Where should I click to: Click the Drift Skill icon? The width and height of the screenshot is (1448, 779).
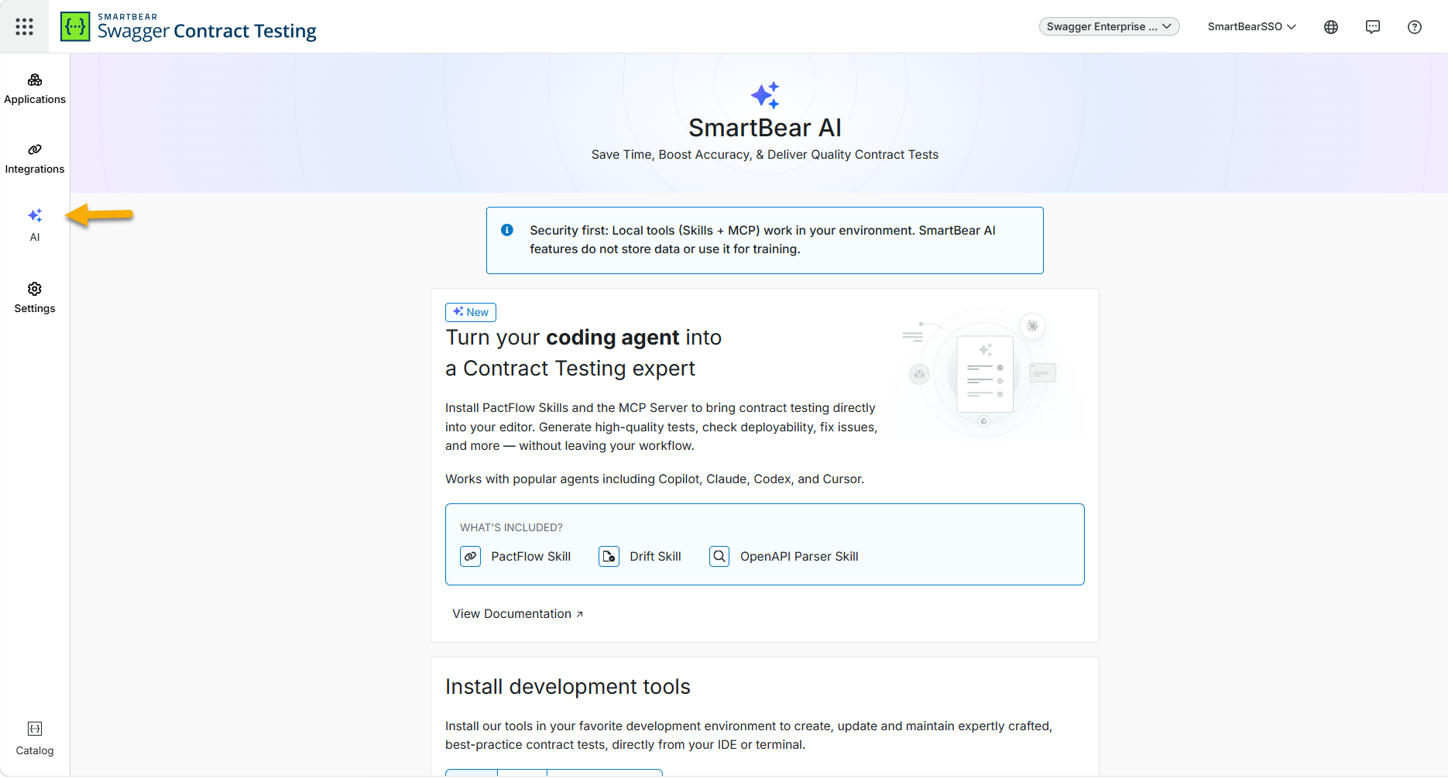(x=609, y=556)
